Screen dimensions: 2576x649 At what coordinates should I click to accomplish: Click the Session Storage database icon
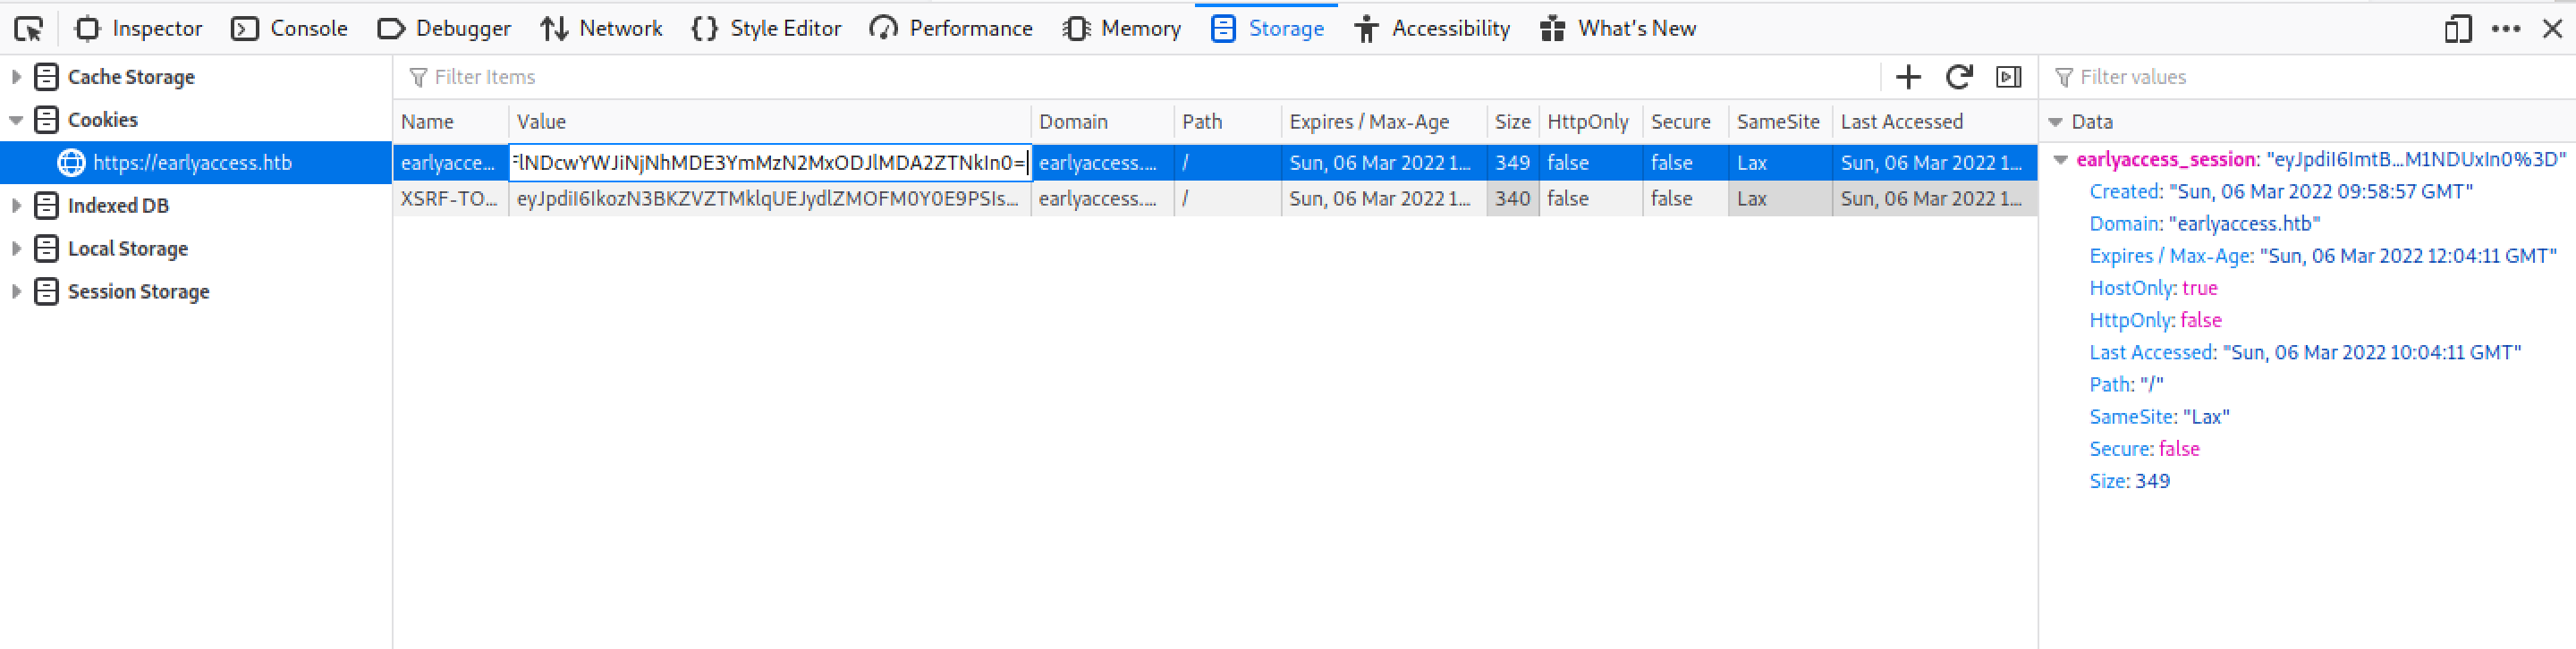click(x=46, y=292)
